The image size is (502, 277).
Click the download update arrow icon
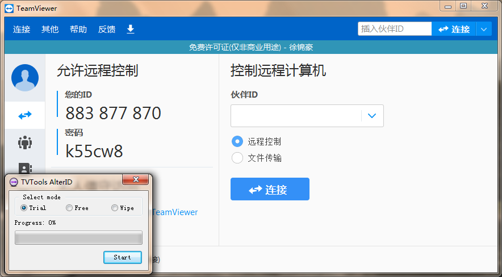(130, 29)
